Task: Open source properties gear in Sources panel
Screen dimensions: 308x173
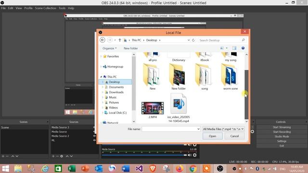Action: 62,156
